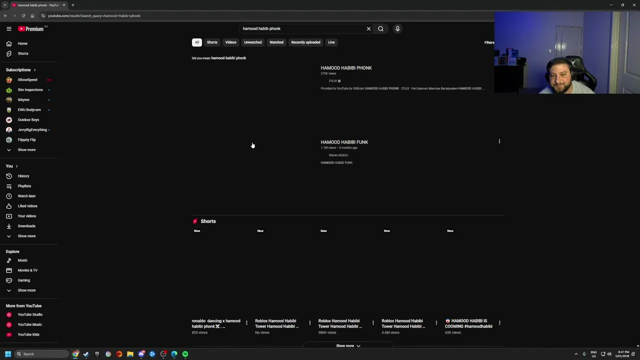Open EWU Bodycam subscription channel
This screenshot has width=640, height=360.
coord(28,110)
